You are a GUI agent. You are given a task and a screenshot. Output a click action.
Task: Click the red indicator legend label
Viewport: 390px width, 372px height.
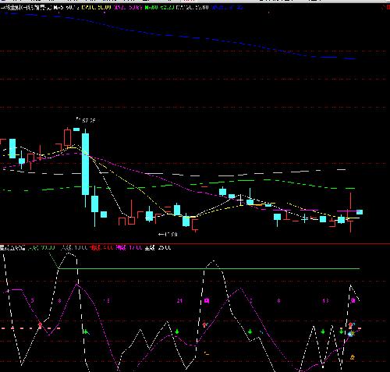click(x=95, y=248)
